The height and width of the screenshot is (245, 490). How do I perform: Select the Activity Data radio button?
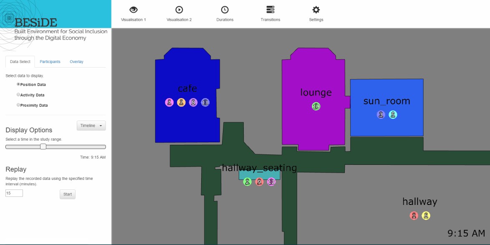(18, 95)
